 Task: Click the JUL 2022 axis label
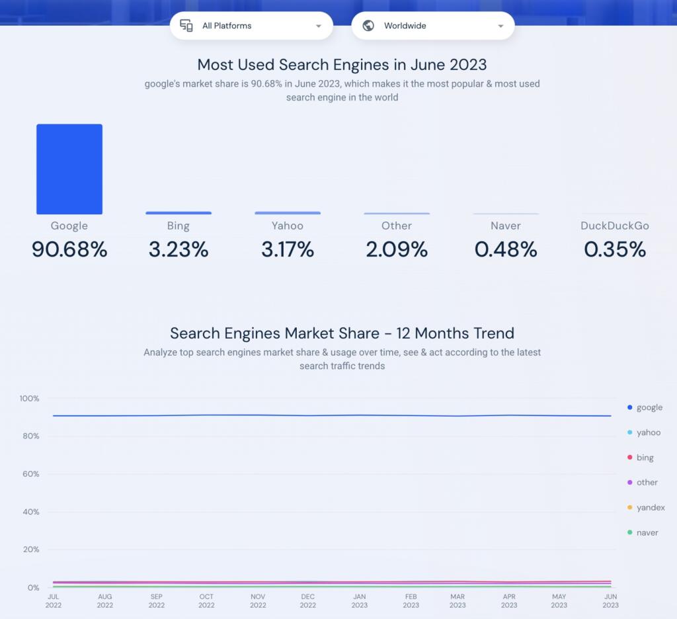[x=54, y=600]
